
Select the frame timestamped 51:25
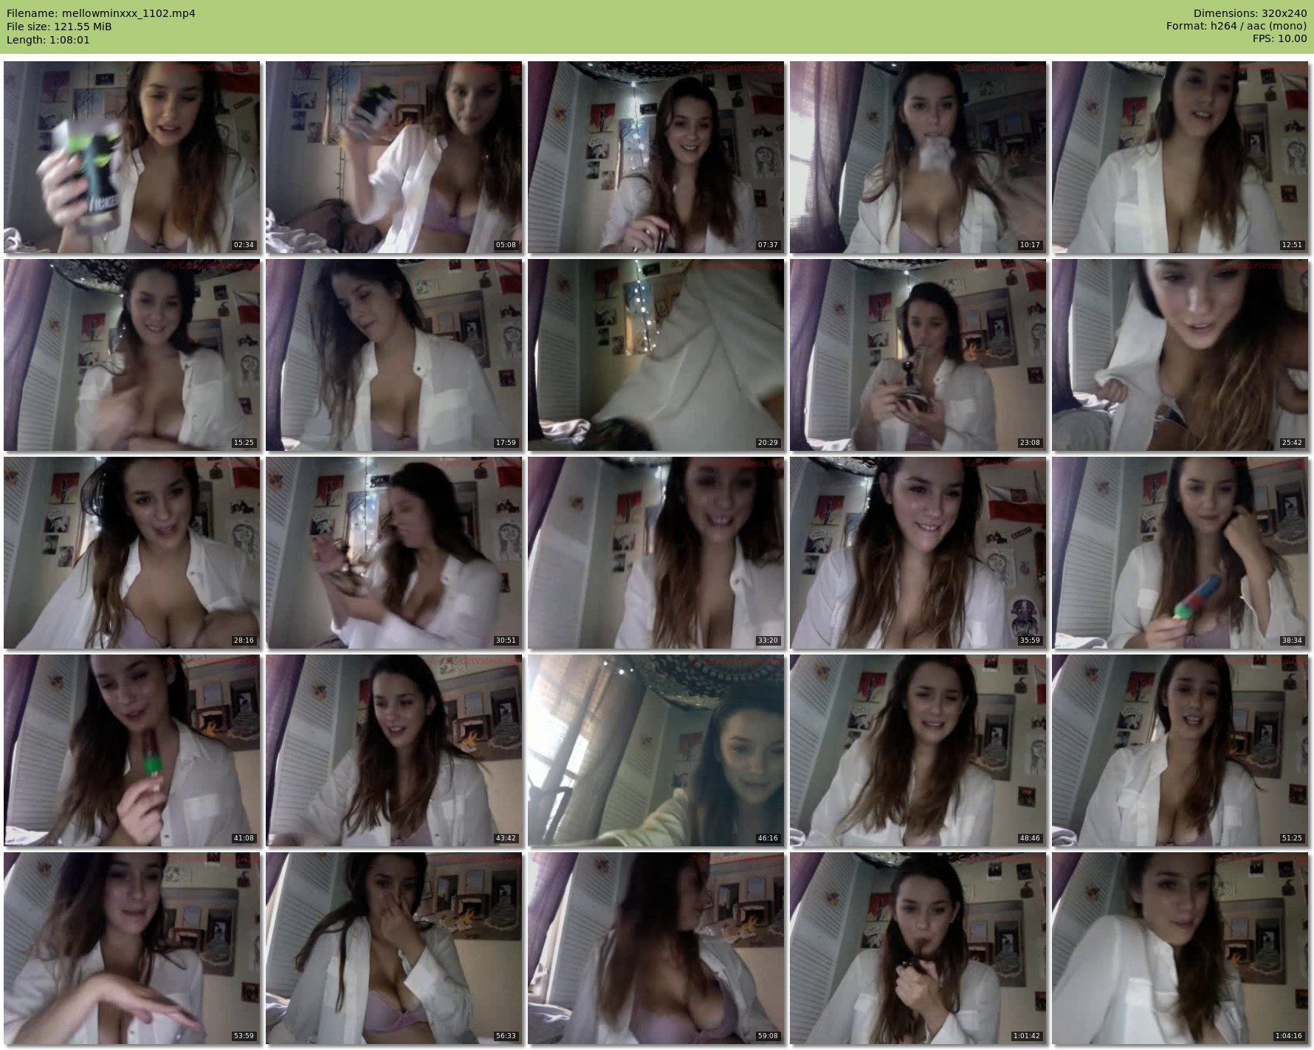click(1180, 750)
